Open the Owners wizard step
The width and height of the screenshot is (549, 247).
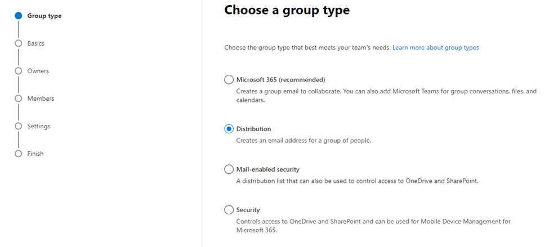(x=38, y=71)
